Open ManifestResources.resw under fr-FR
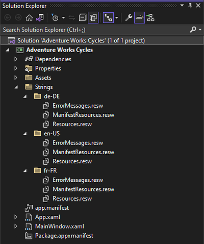Image resolution: width=204 pixels, height=244 pixels. click(x=83, y=189)
